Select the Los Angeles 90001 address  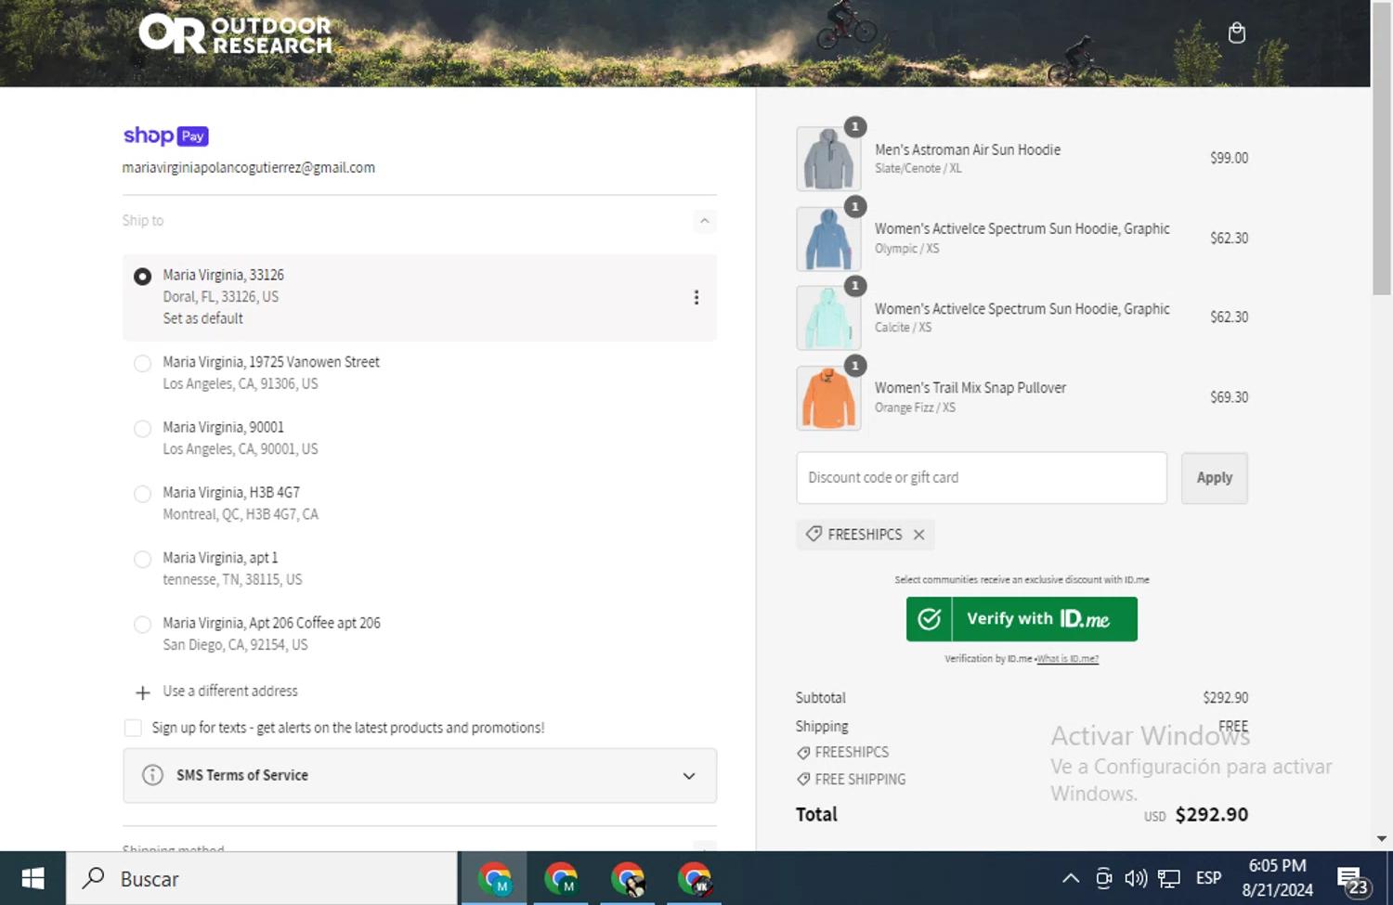(142, 429)
